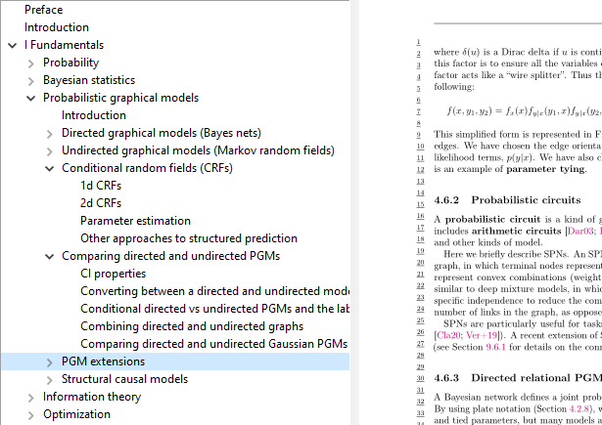602x425 pixels.
Task: Select Probabilistic graphical models bookmark
Action: tap(120, 98)
